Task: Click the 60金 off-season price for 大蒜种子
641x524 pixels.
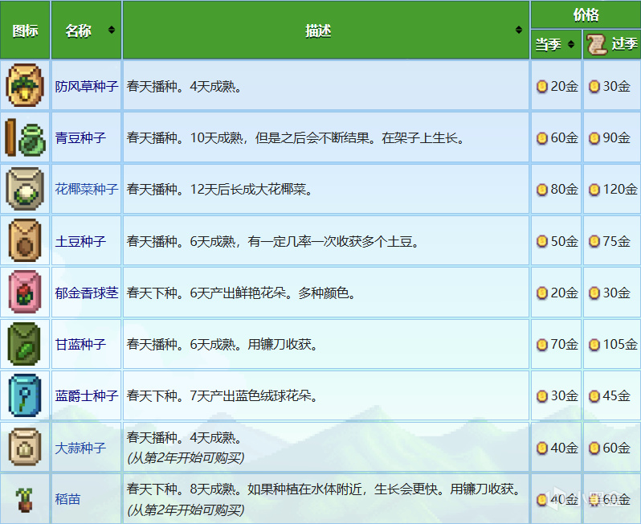Action: tap(616, 448)
